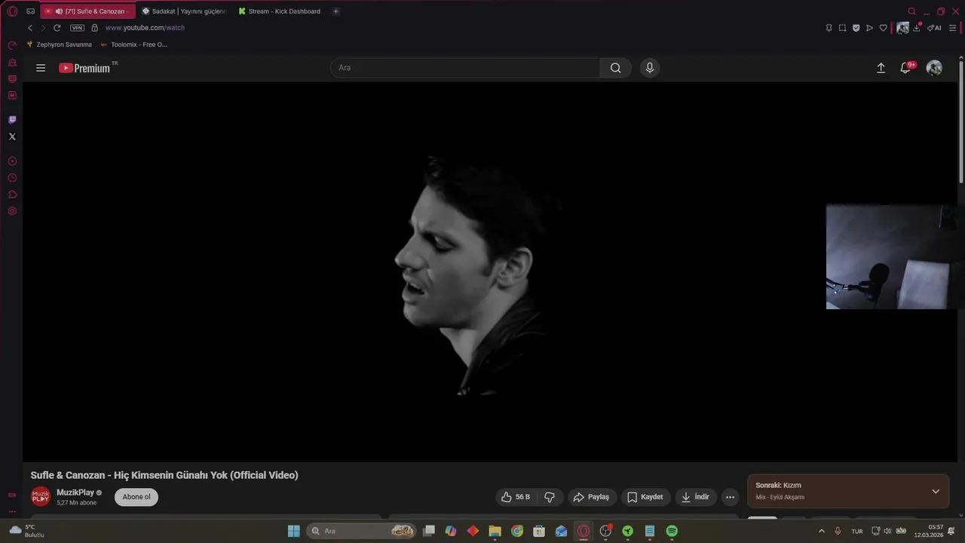Open Spotify from the taskbar
This screenshot has height=543, width=965.
tap(672, 531)
